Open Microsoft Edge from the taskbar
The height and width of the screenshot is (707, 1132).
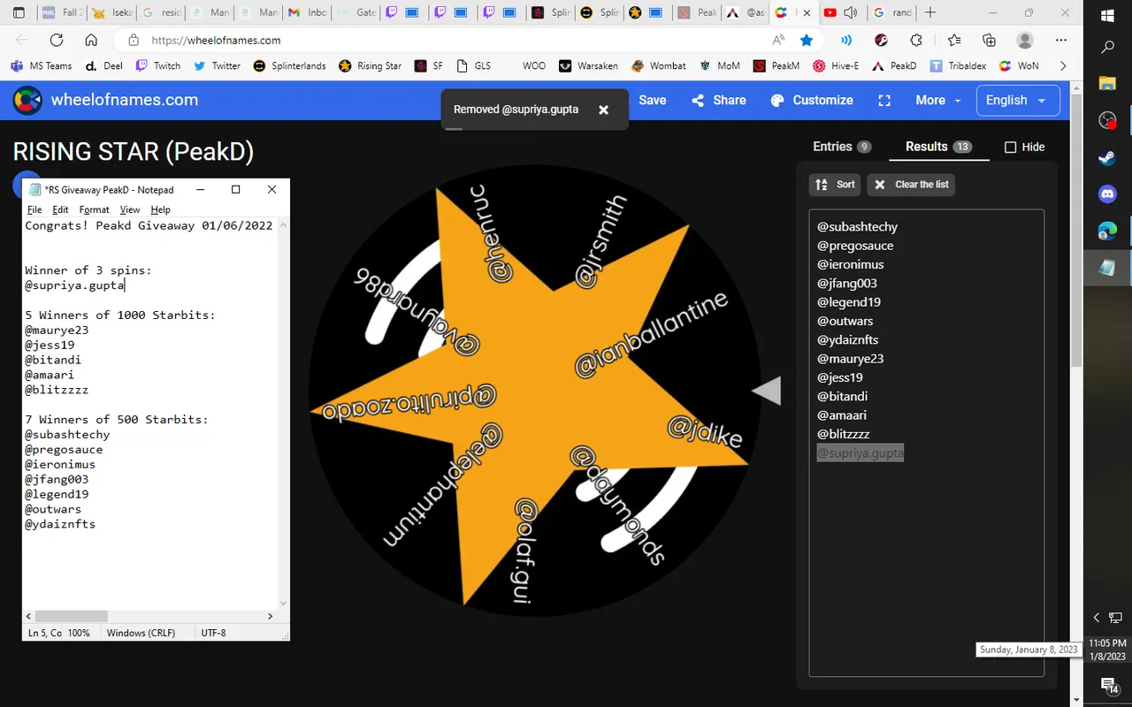click(x=1107, y=232)
